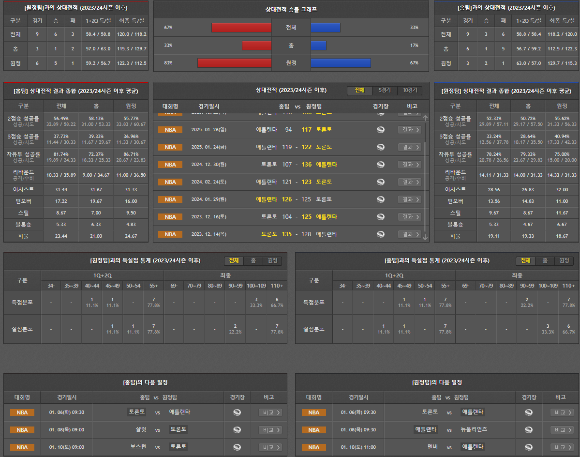The image size is (580, 457).
Task: Click the stadium icon for the 2024. 12. 30 game
Action: tap(381, 165)
